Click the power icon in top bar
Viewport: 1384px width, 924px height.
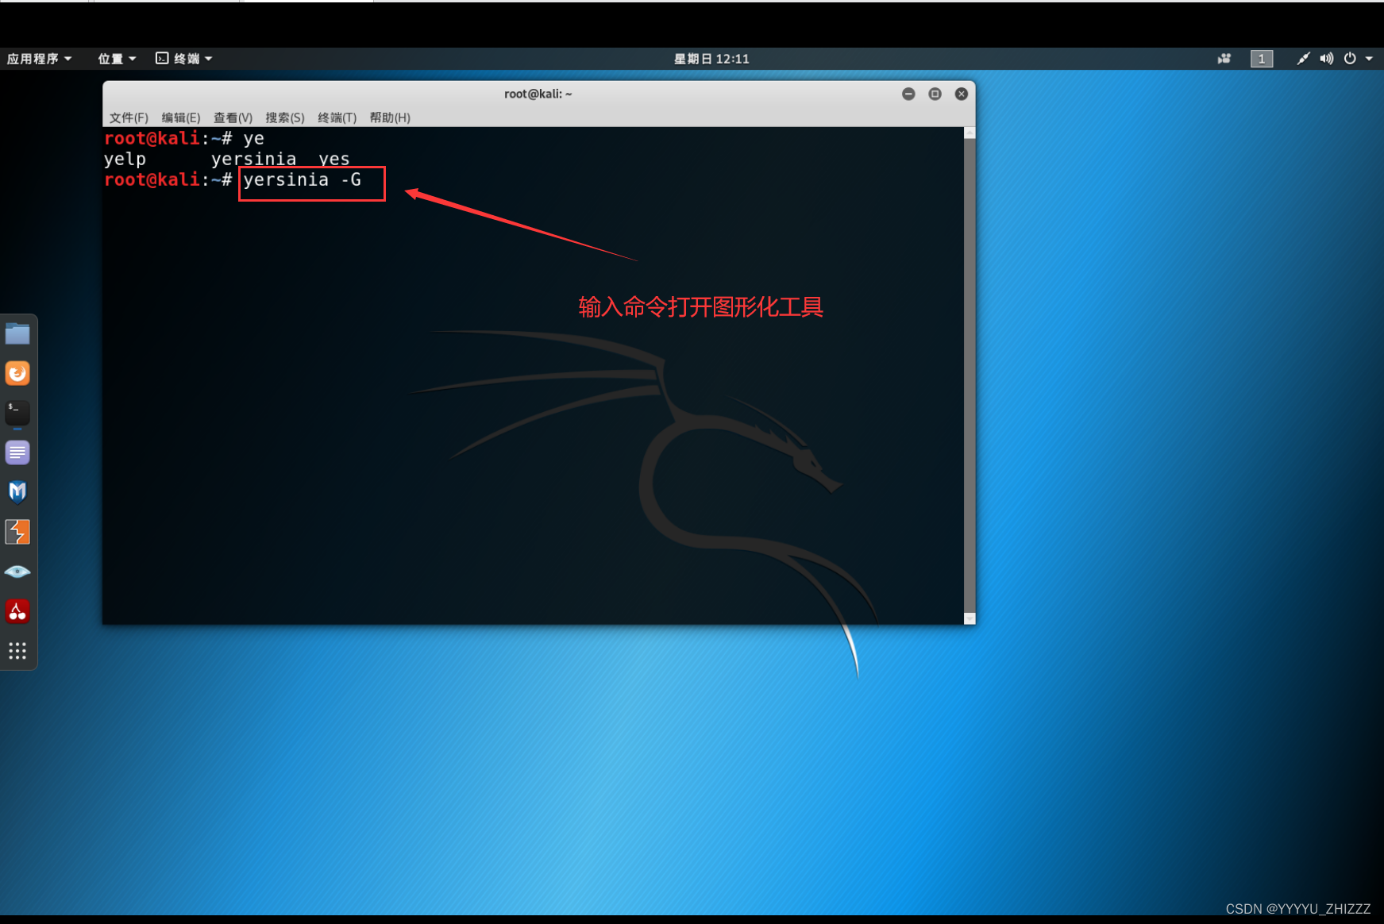coord(1350,59)
